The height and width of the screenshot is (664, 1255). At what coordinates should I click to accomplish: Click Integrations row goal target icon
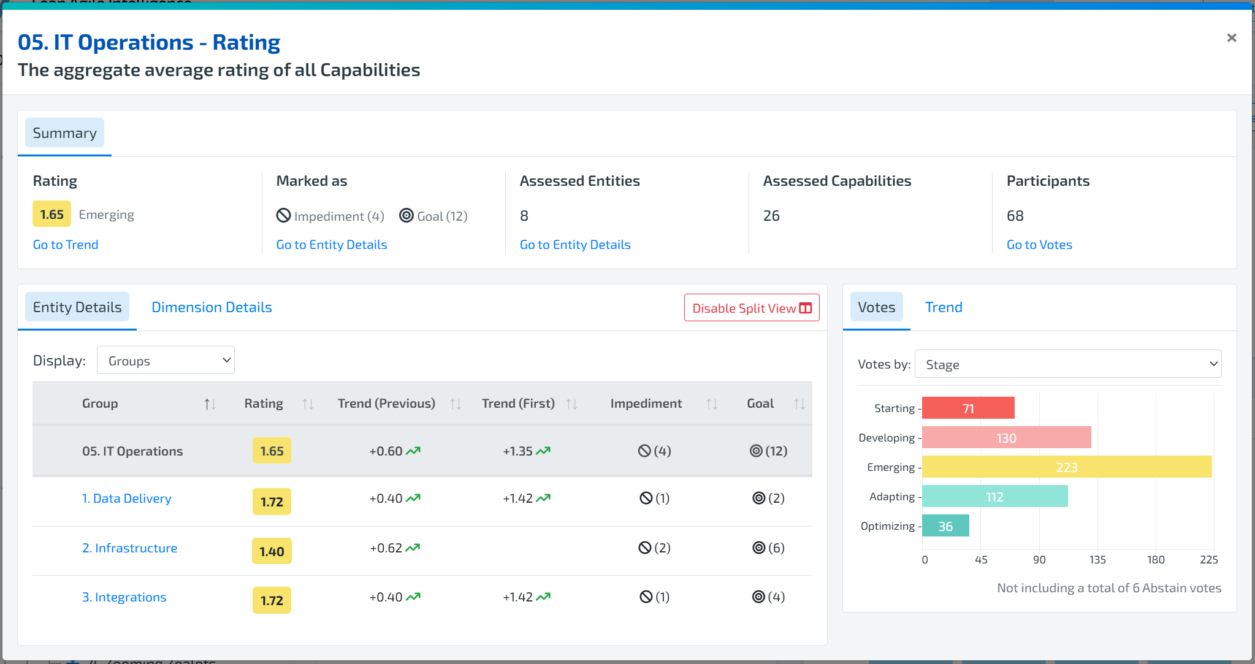point(758,597)
